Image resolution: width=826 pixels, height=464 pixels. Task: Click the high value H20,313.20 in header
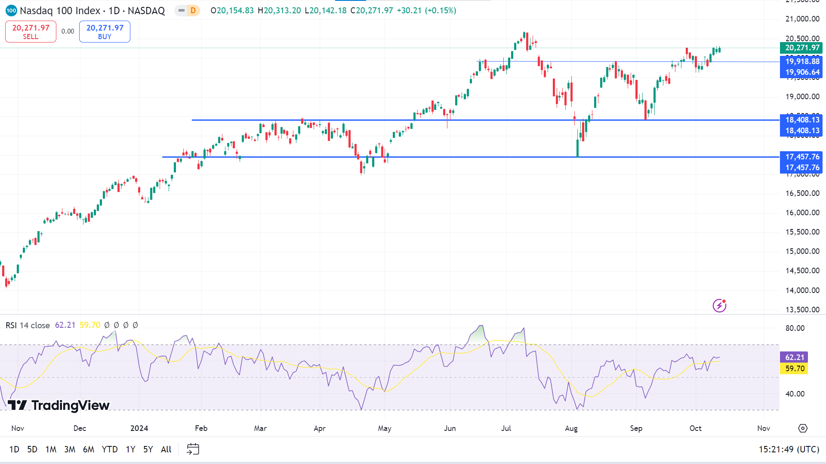[279, 10]
